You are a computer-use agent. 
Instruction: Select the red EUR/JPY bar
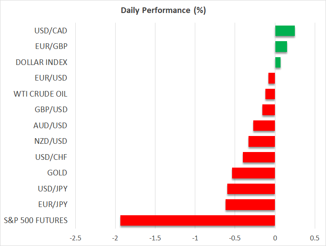(x=250, y=204)
